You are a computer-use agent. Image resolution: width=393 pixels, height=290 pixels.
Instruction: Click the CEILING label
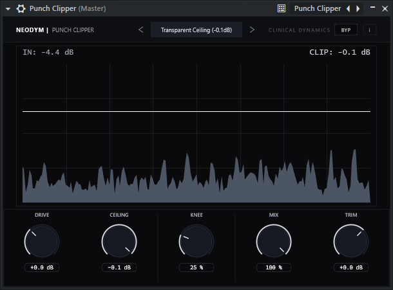119,215
